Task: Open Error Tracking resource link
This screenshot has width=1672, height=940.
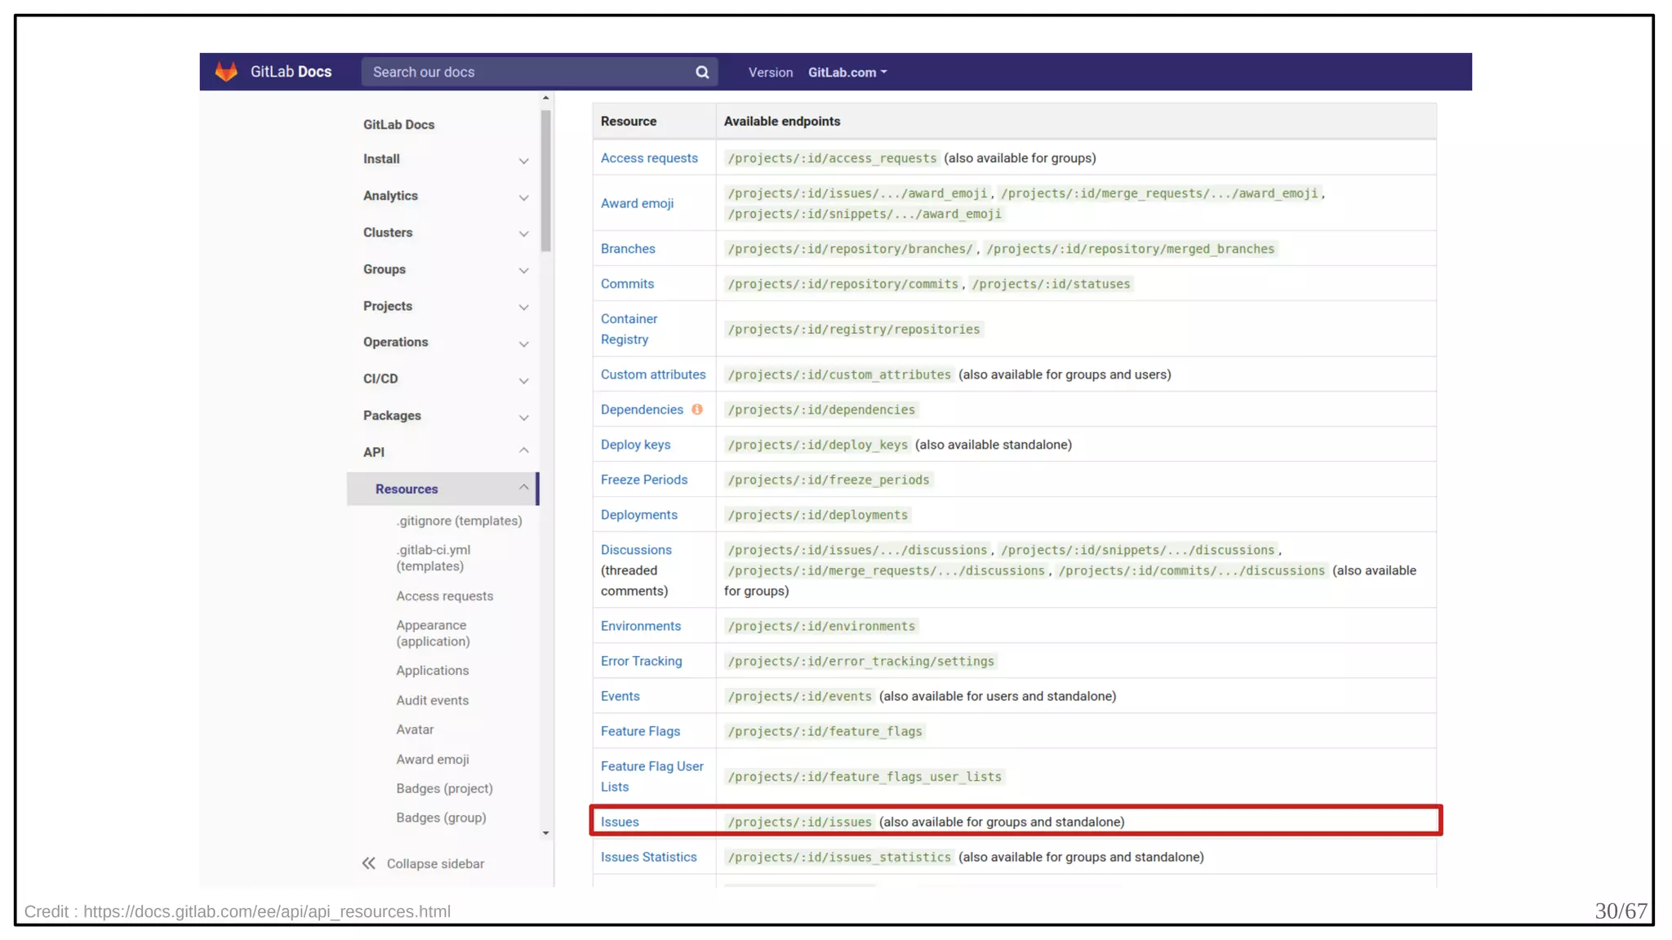Action: 641,661
